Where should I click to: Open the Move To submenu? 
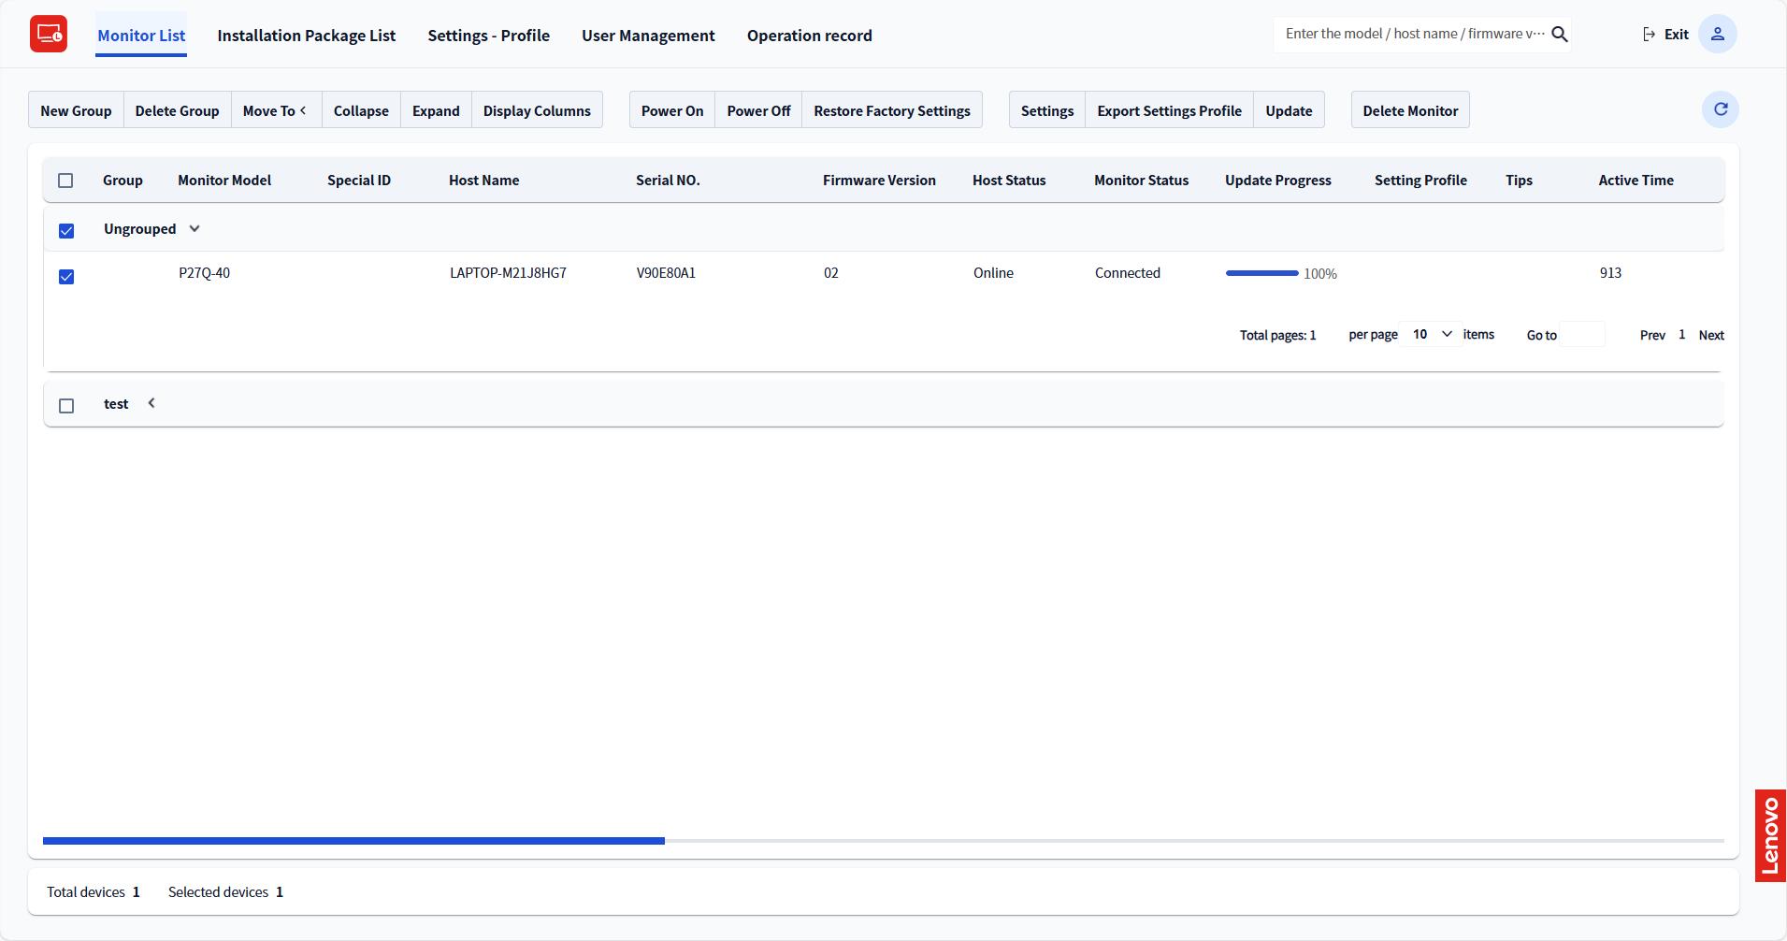pyautogui.click(x=276, y=110)
